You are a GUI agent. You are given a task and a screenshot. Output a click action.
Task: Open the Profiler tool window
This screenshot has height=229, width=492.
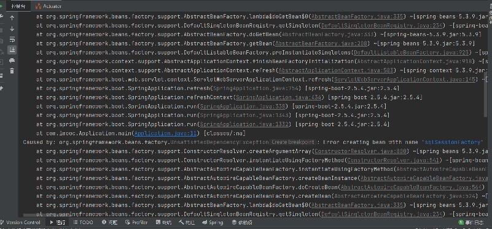pyautogui.click(x=136, y=222)
